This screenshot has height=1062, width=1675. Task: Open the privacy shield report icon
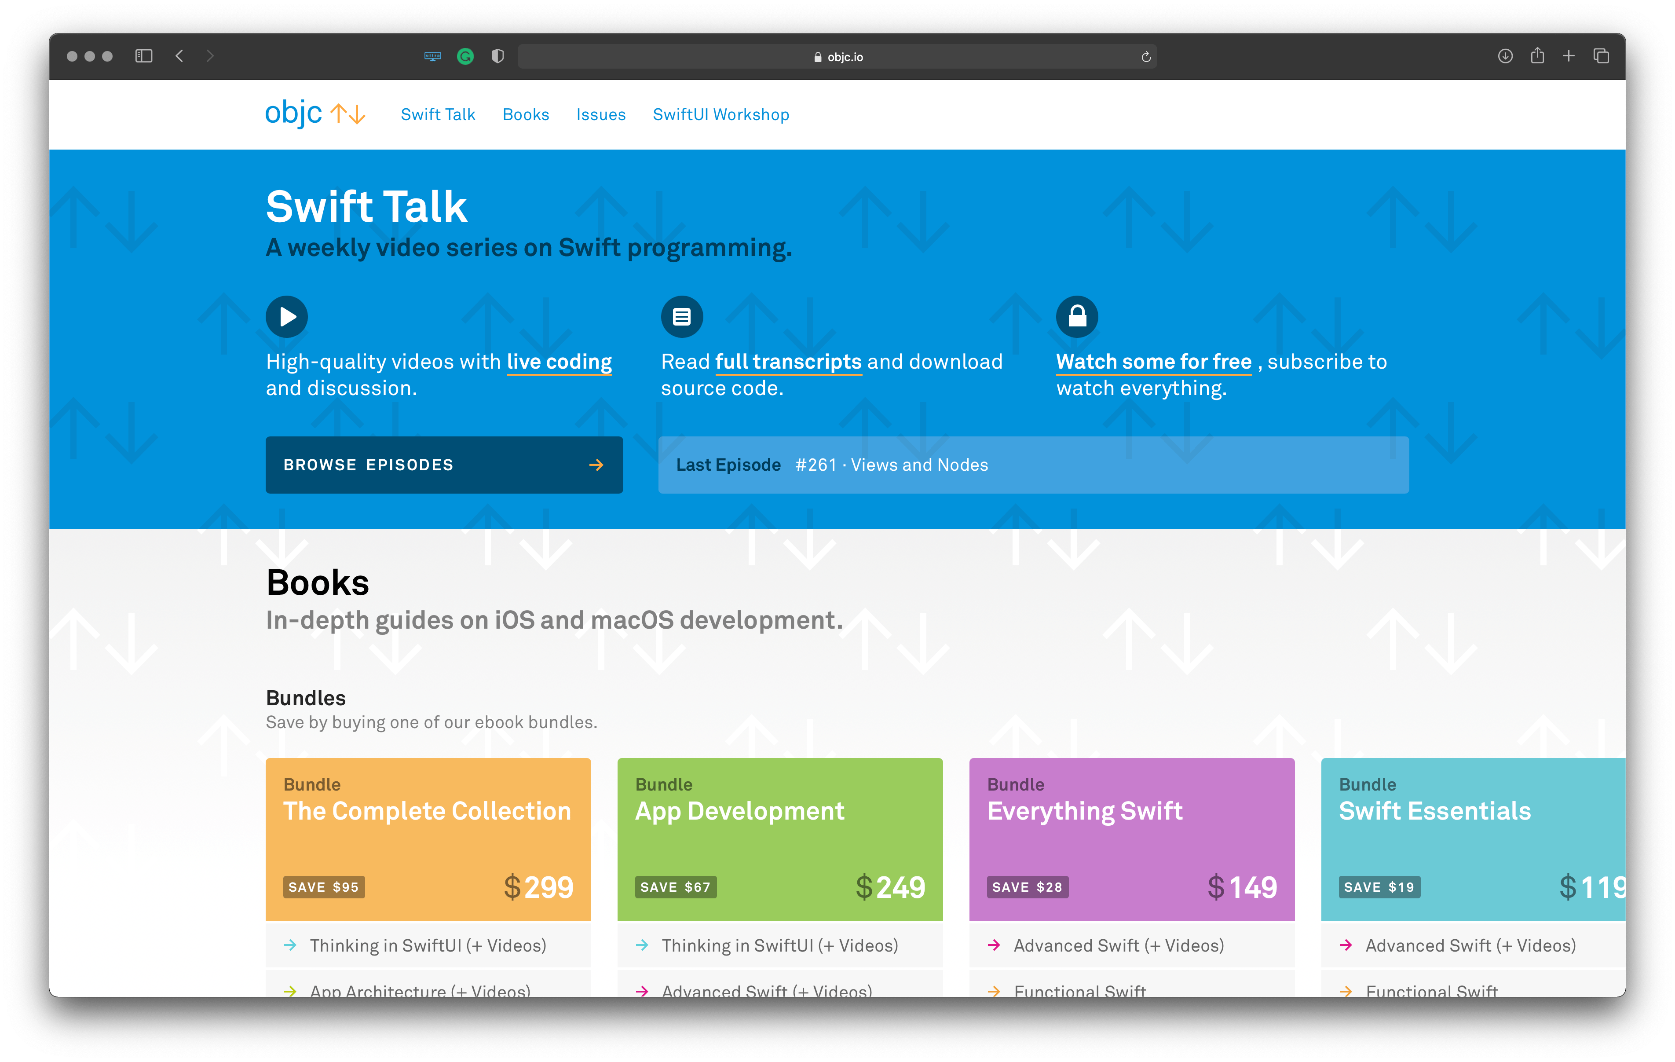point(497,56)
